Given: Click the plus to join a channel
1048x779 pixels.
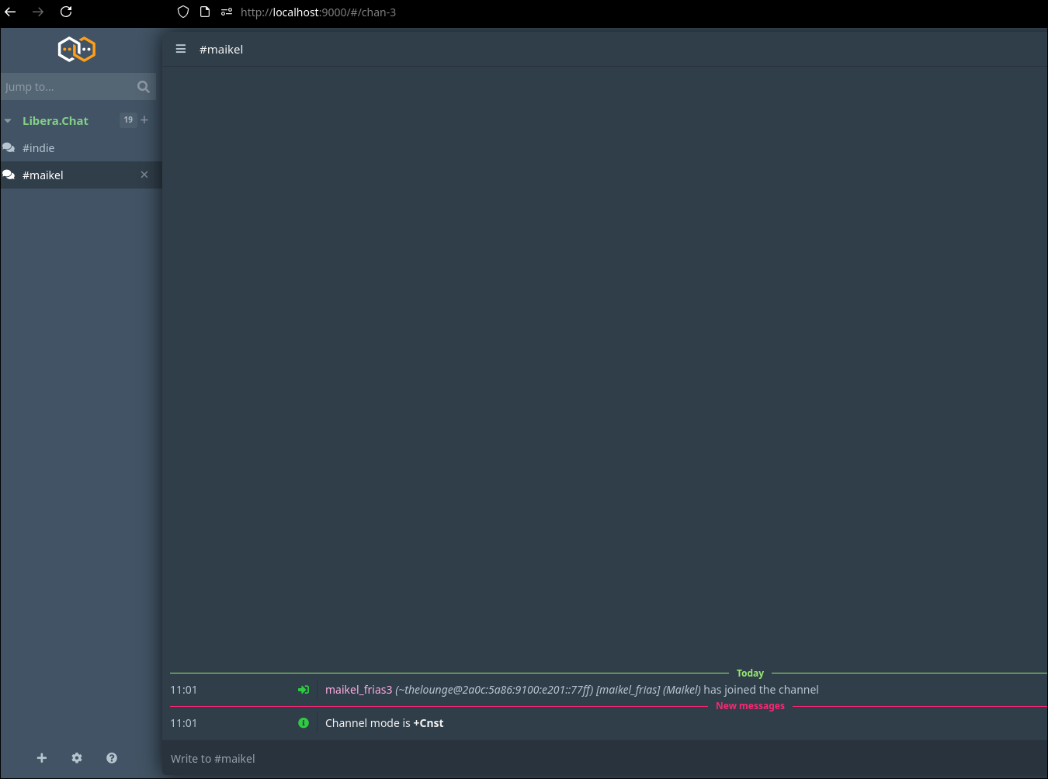Looking at the screenshot, I should 144,120.
